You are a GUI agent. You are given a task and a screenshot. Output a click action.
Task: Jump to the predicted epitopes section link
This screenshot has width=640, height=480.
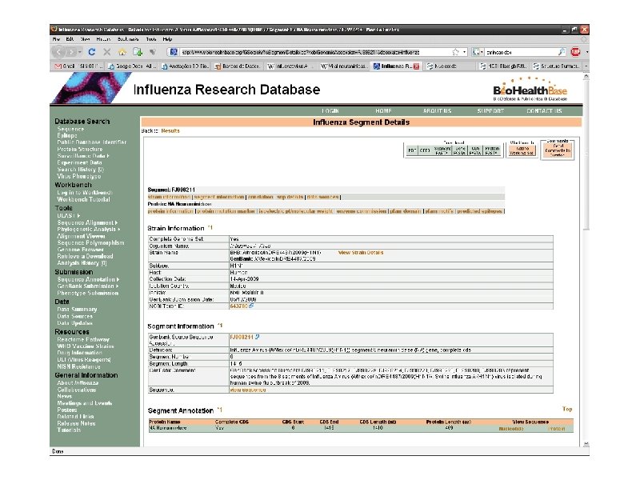point(479,211)
